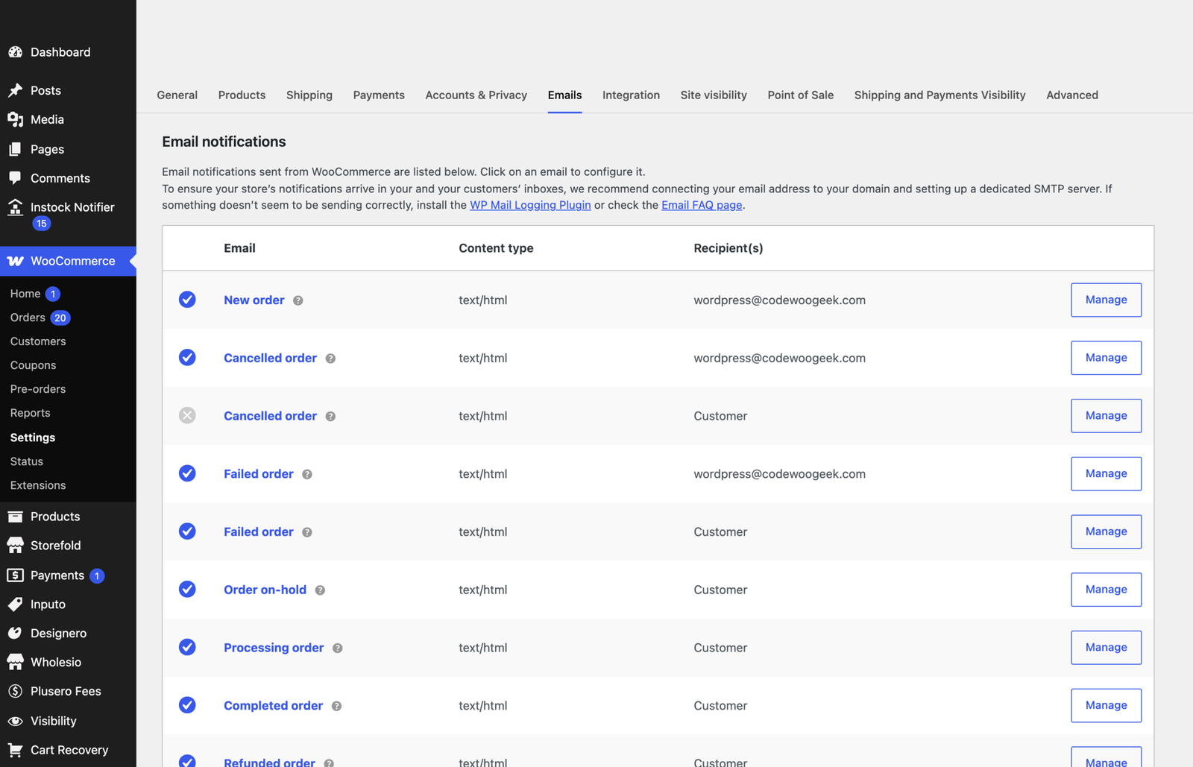
Task: Open the Order on-hold email link
Action: (x=265, y=590)
